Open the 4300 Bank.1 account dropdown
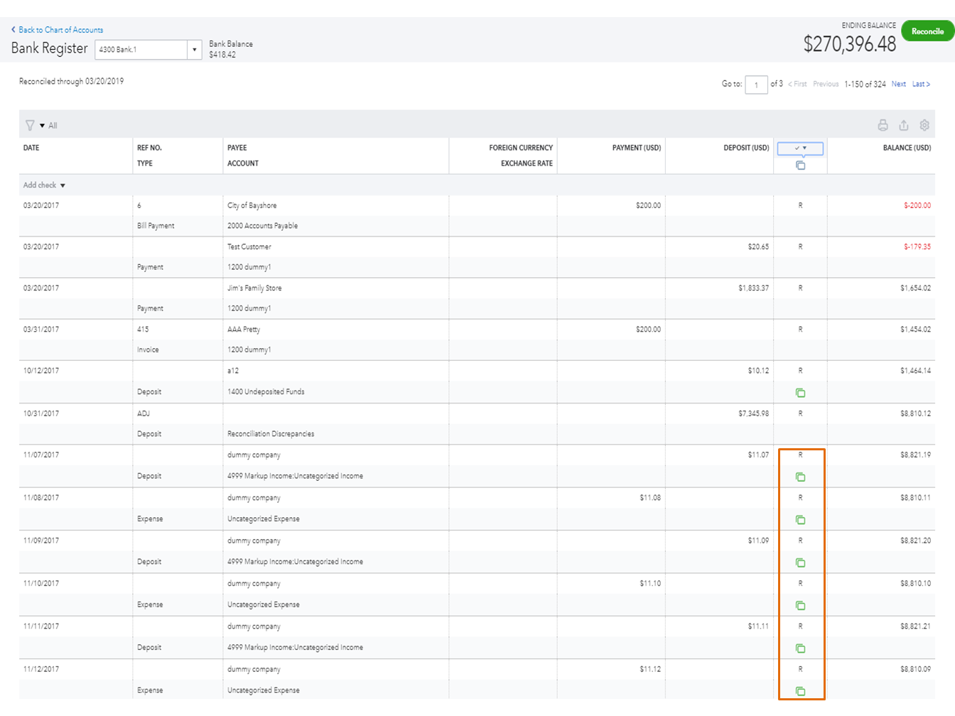955x716 pixels. 194,49
